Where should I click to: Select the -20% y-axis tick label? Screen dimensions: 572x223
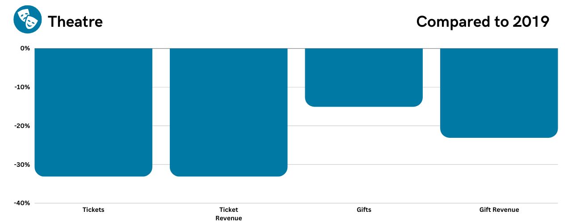[22, 126]
